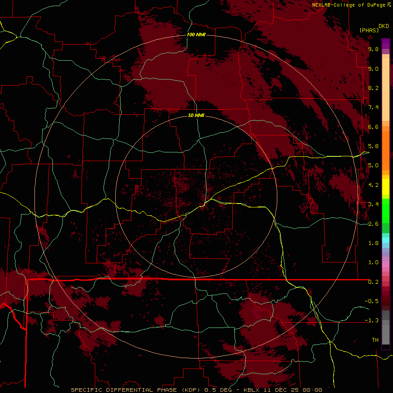Click the 50 NMI range ring label

click(196, 115)
